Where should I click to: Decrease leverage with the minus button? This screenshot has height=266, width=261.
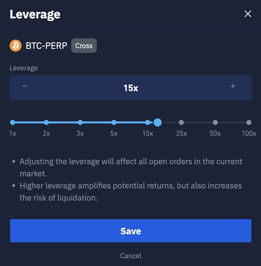coord(24,86)
